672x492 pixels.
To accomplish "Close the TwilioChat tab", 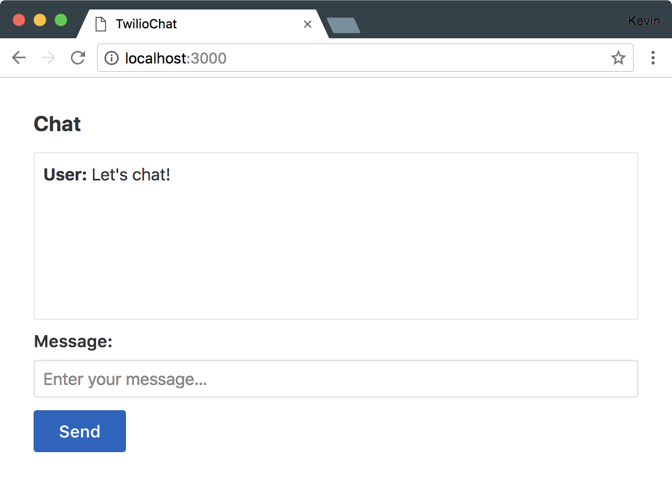I will 308,24.
